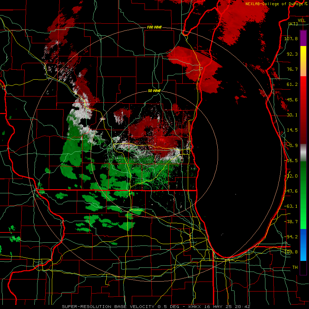309x309 pixels.
Task: Click the [KT] units label
Action: point(293,24)
